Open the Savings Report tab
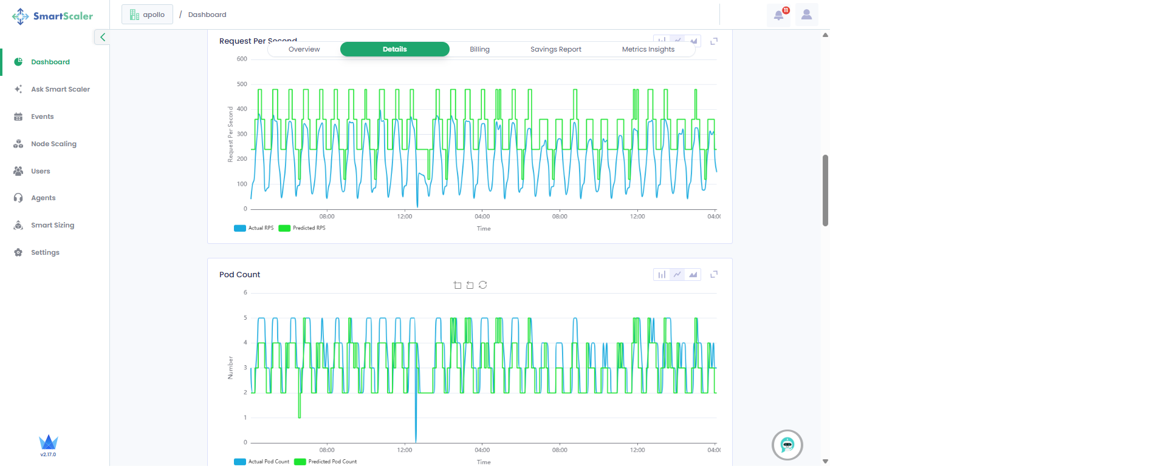The height and width of the screenshot is (472, 1155). coord(555,50)
